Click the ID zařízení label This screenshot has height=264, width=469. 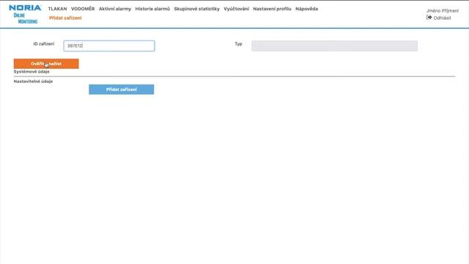click(44, 44)
